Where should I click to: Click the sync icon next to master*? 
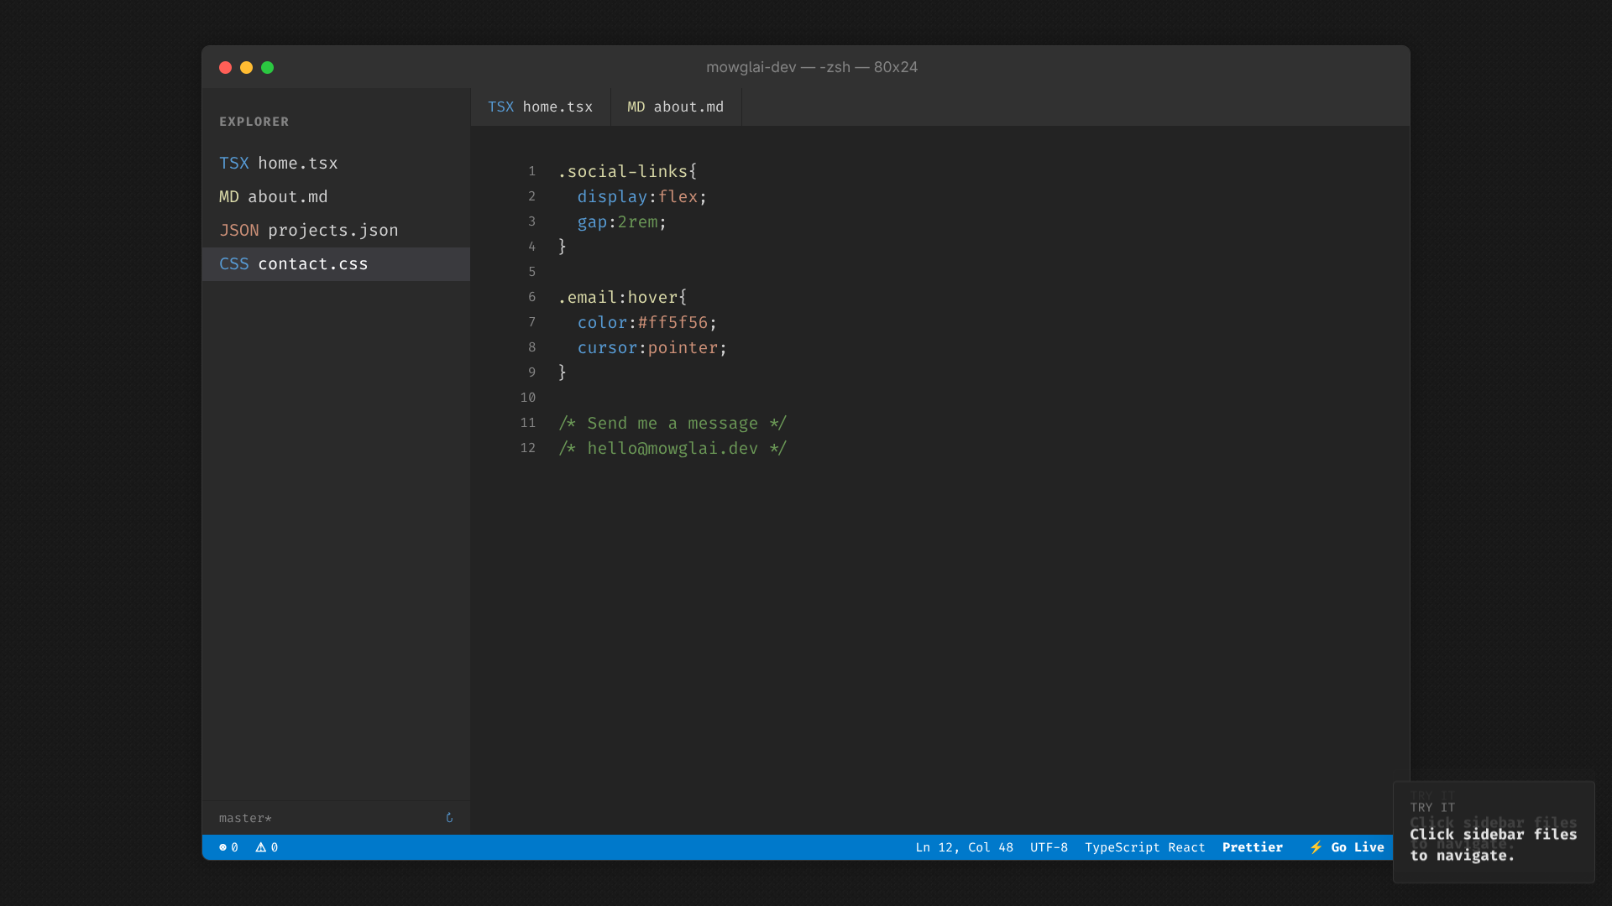pos(449,818)
